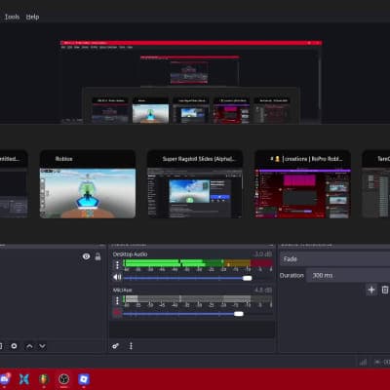Add a new transition with plus icon
390x390 pixels.
pyautogui.click(x=371, y=290)
